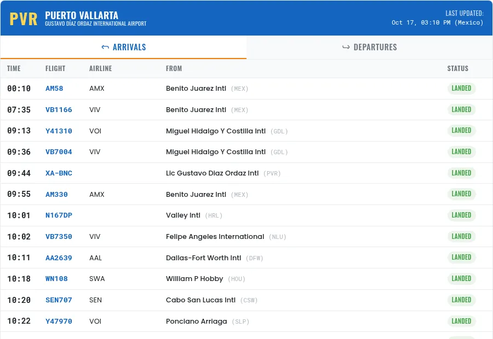Open flight N167DP link
Screen dimensions: 493x339
coord(59,215)
